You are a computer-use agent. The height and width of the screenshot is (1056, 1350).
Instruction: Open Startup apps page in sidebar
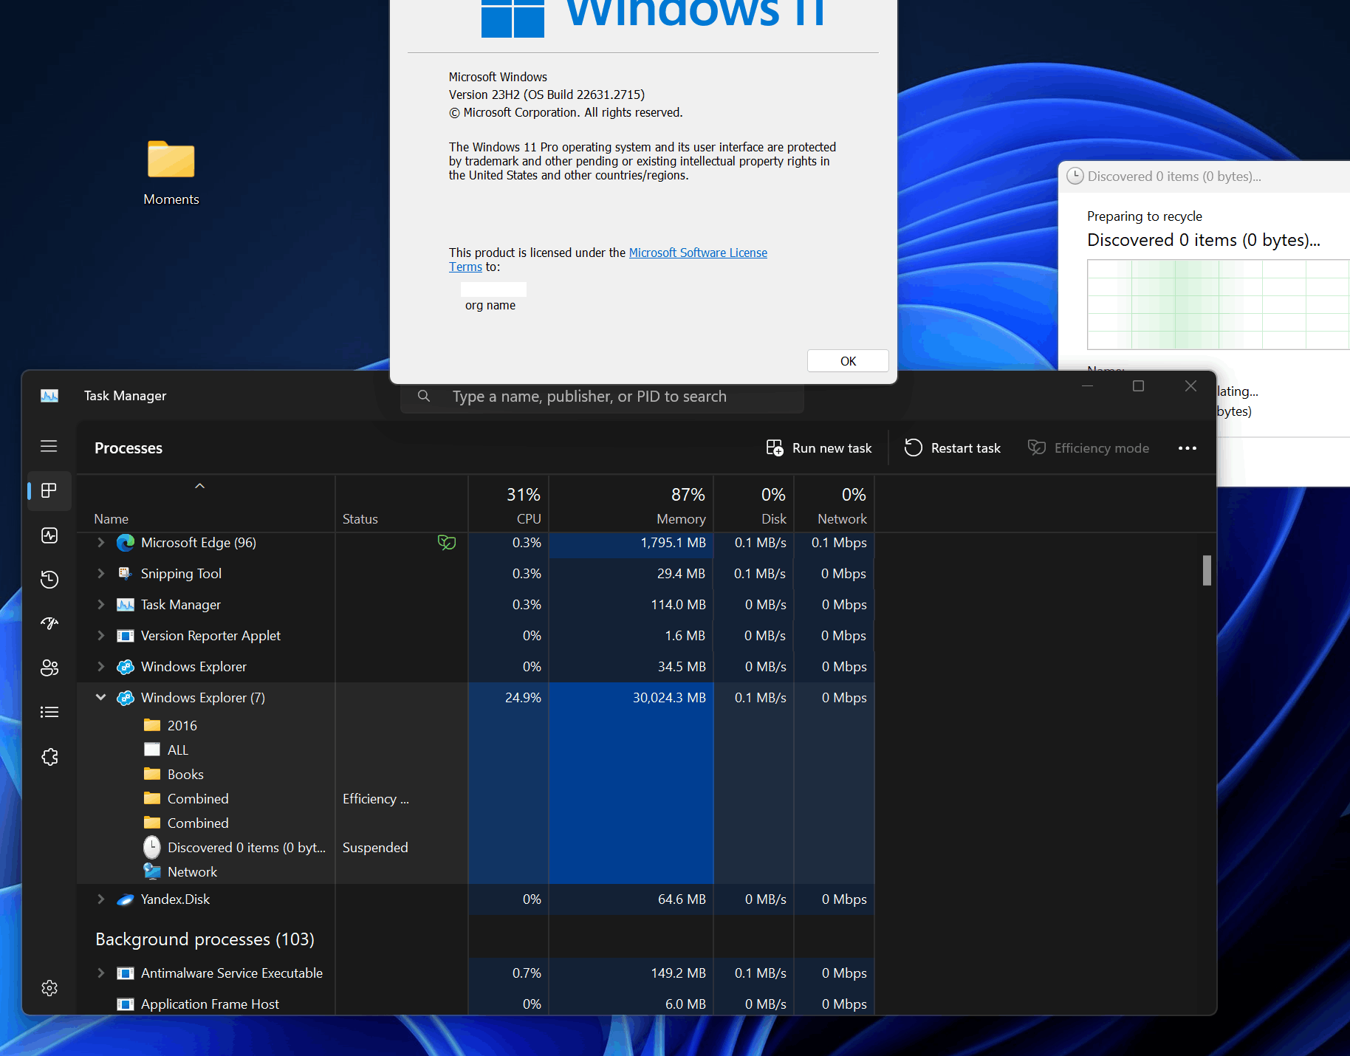[x=49, y=624]
